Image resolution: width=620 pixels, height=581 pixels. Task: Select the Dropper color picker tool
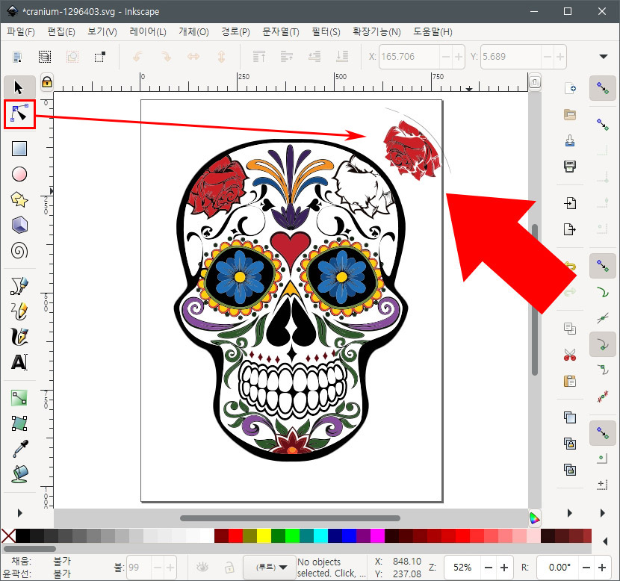(19, 449)
